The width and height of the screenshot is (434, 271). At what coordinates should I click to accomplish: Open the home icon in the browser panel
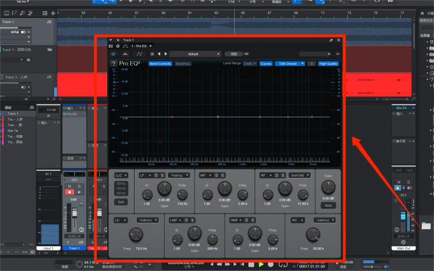click(423, 13)
